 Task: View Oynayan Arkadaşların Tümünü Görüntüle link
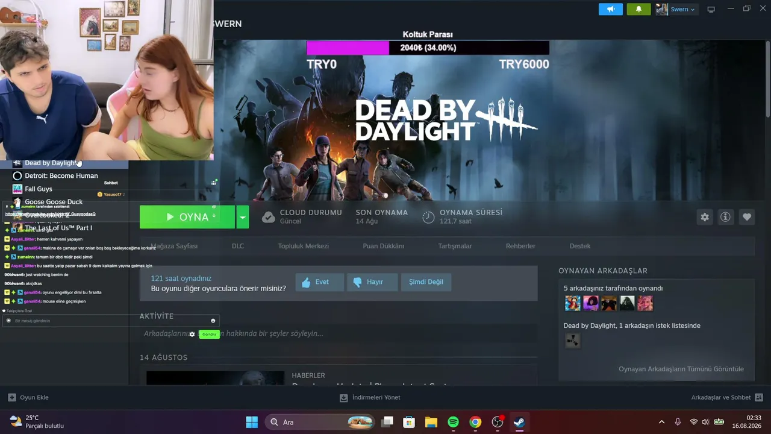pyautogui.click(x=681, y=369)
